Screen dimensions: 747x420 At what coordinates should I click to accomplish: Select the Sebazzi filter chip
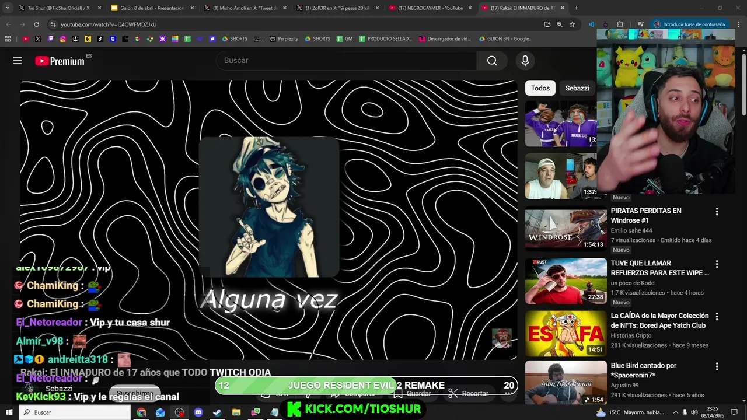(x=577, y=88)
